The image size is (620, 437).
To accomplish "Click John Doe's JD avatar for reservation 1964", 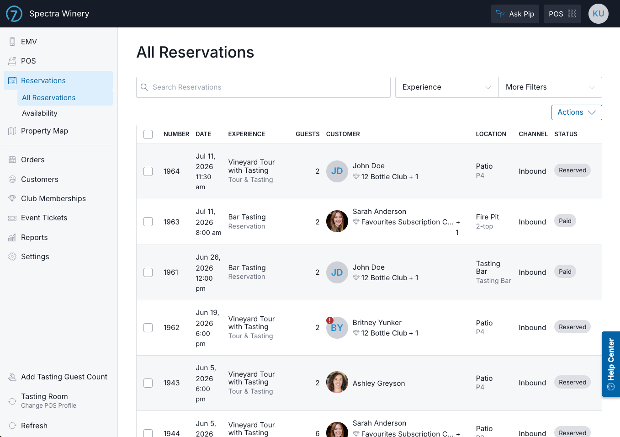I will 337,171.
